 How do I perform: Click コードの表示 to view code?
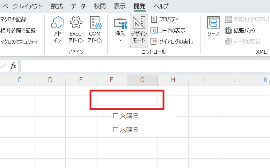[x=168, y=30]
